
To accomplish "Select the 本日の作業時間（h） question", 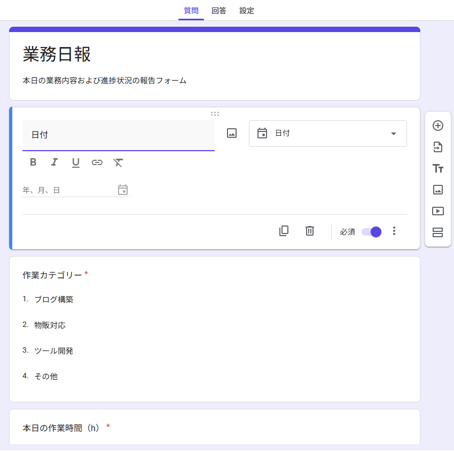I will point(61,428).
